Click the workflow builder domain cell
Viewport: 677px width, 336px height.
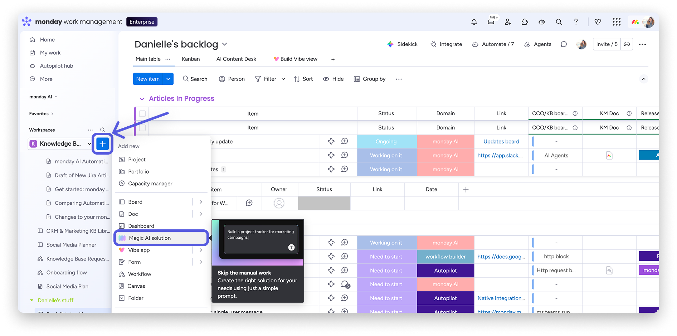pyautogui.click(x=445, y=257)
